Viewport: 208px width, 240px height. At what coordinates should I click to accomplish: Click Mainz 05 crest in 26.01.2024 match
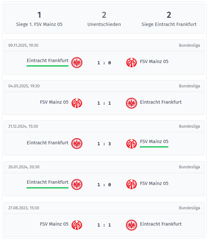pos(131,184)
